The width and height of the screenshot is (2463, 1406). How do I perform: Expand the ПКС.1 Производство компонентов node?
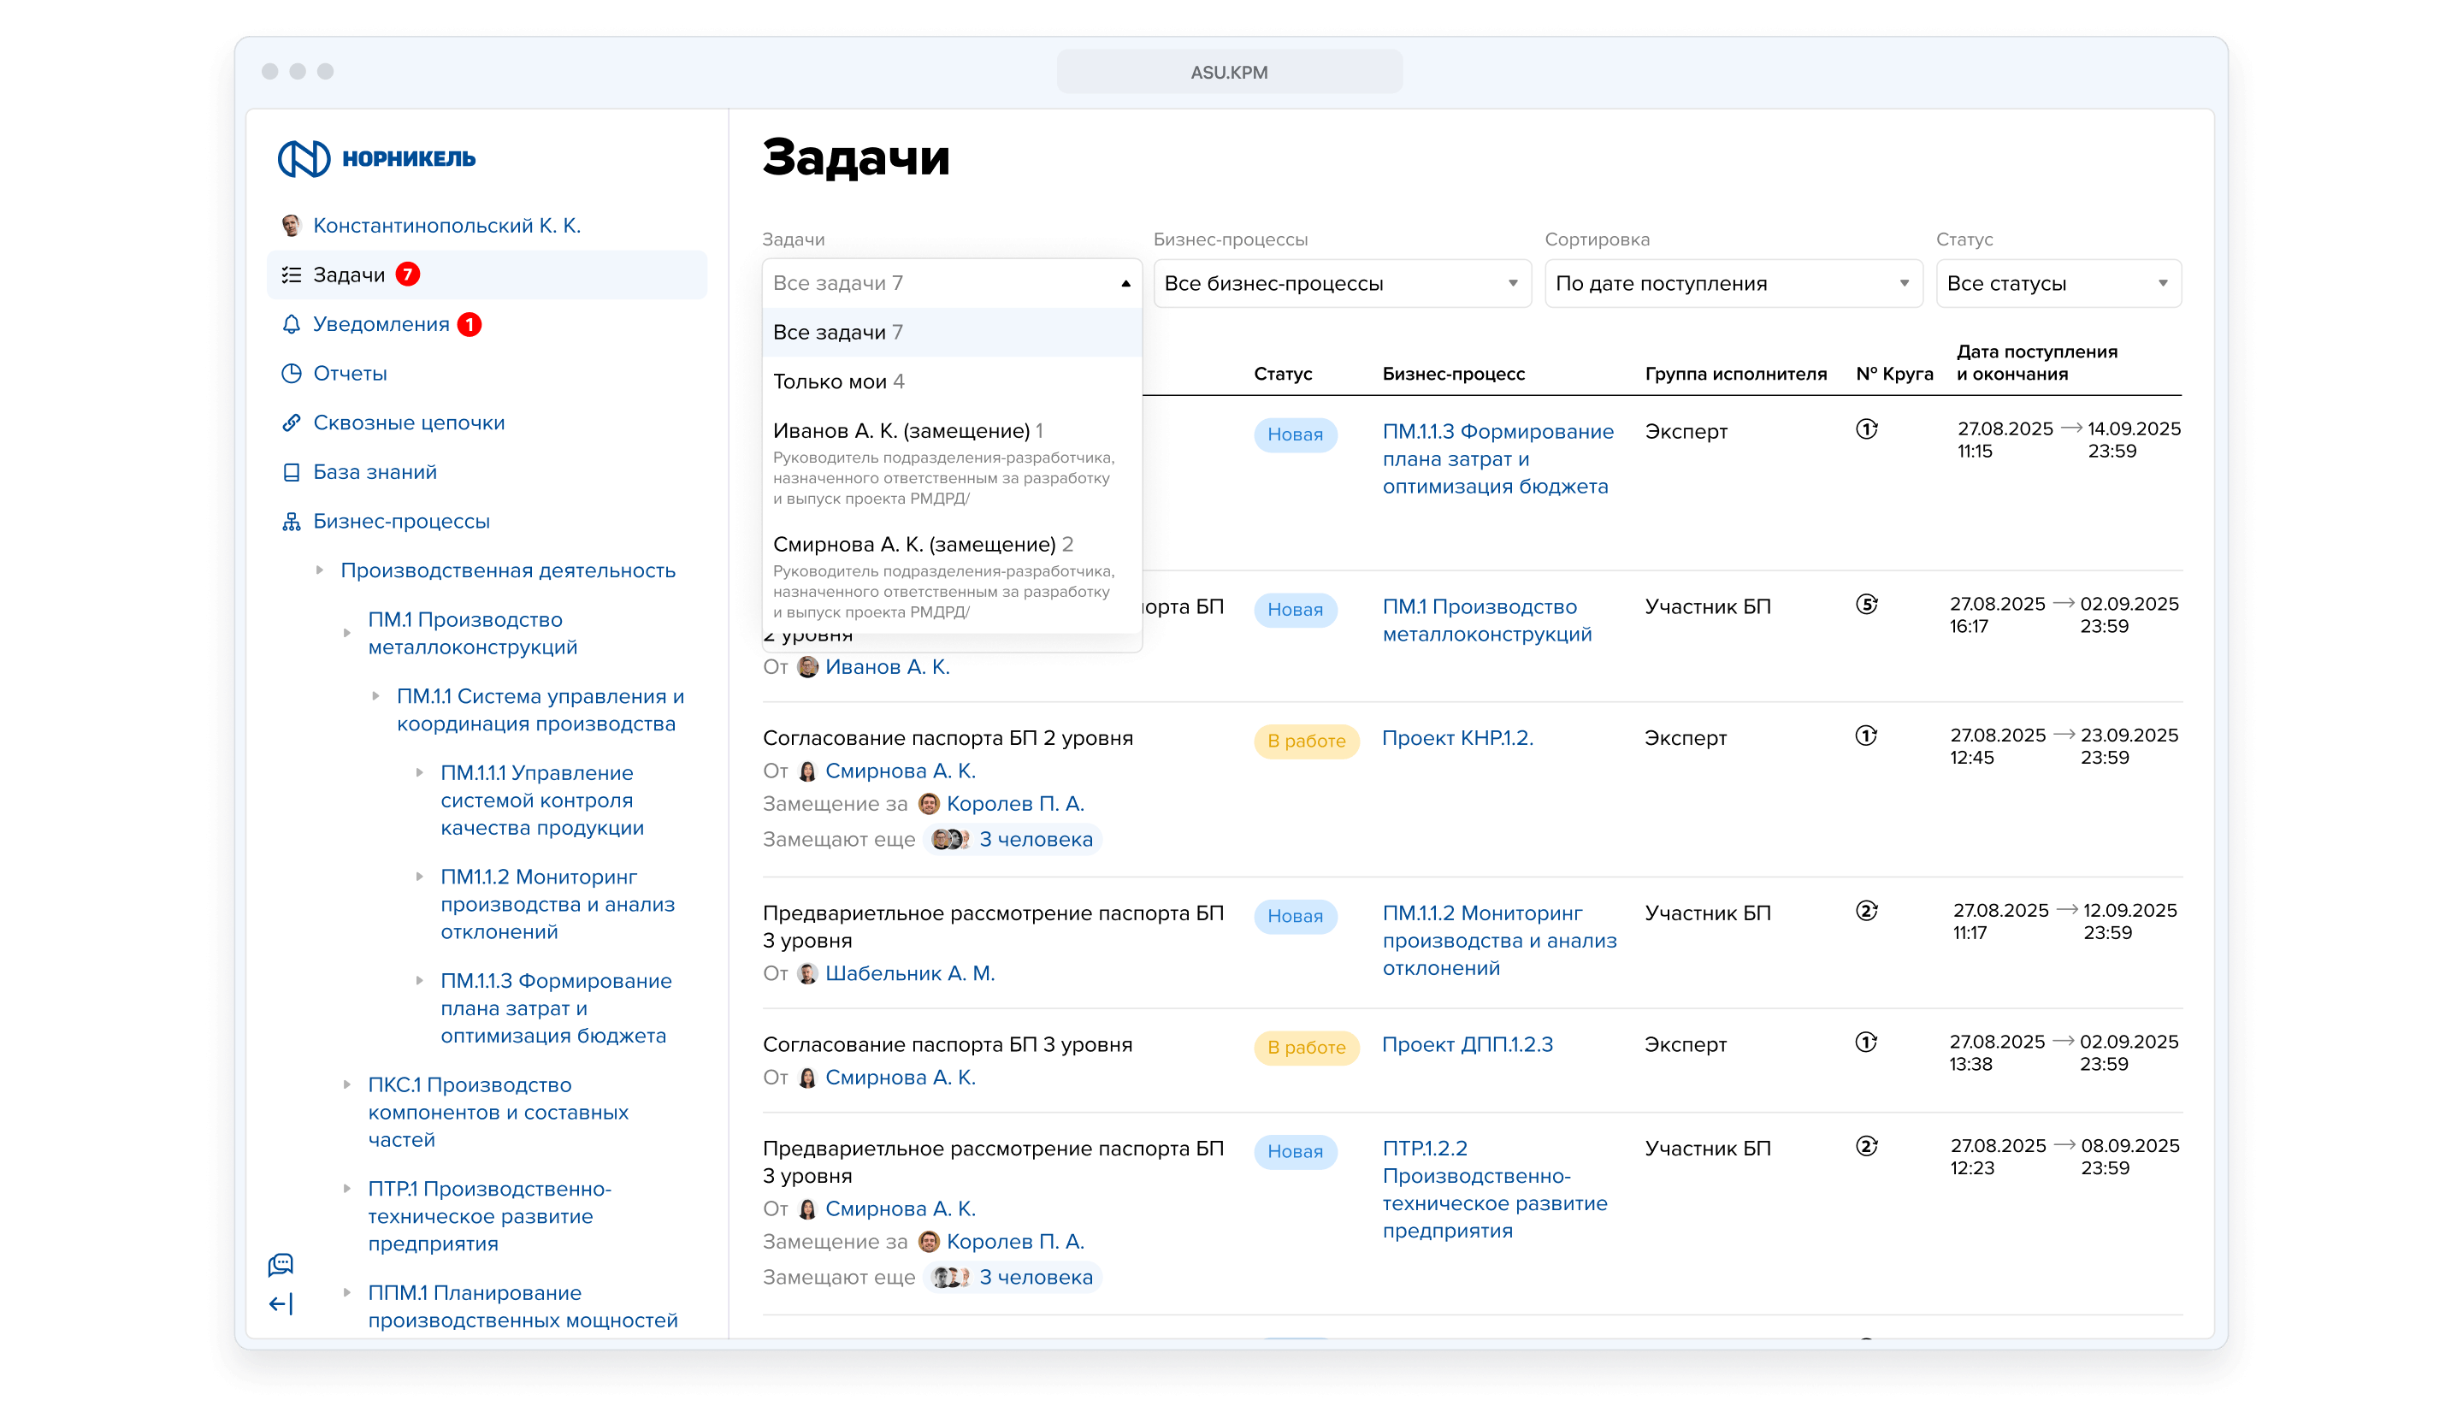click(x=347, y=1085)
